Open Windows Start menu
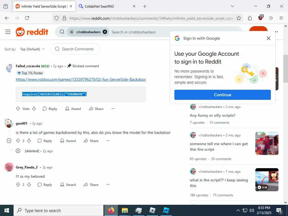 coord(7,210)
